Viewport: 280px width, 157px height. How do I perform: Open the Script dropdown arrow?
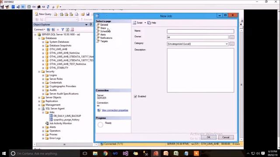[x=145, y=23]
